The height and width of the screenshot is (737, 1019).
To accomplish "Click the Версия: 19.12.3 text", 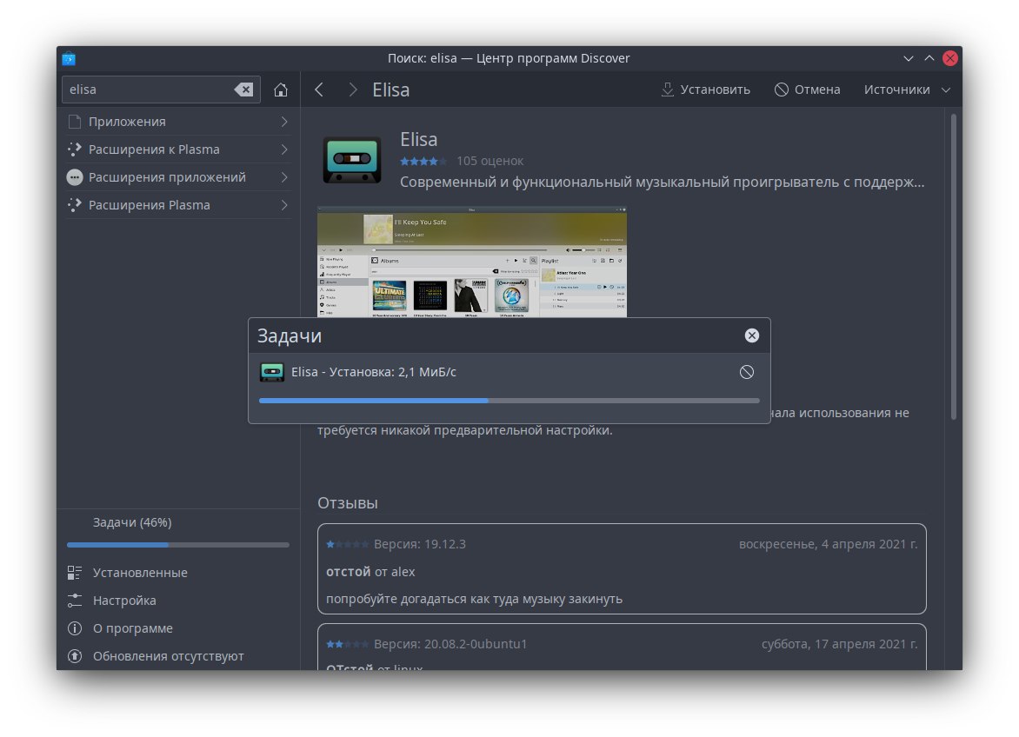I will [x=420, y=544].
